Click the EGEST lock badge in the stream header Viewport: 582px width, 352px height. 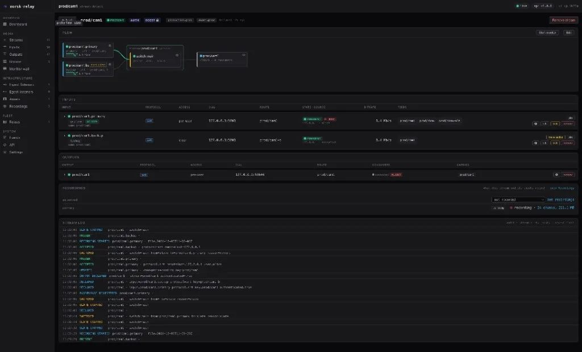click(152, 20)
